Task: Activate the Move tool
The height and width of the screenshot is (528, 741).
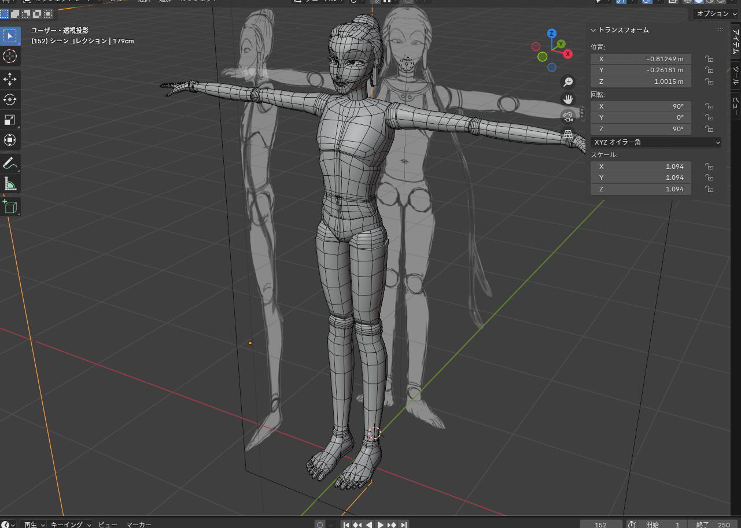Action: (x=10, y=79)
